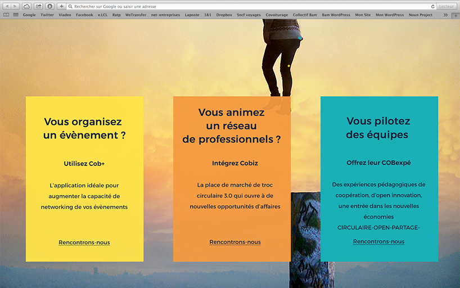
Task: Click Rencontrons-nous in the yellow card
Action: [x=84, y=242]
